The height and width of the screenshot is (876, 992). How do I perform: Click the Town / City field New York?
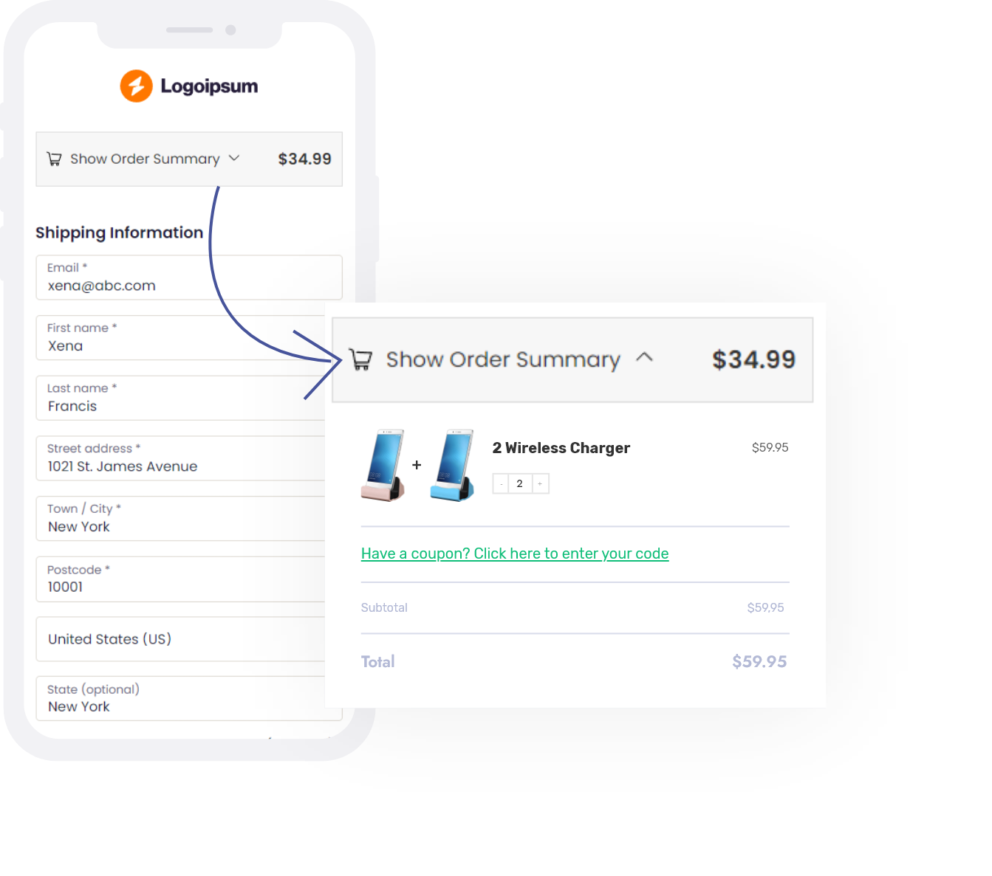click(x=181, y=519)
